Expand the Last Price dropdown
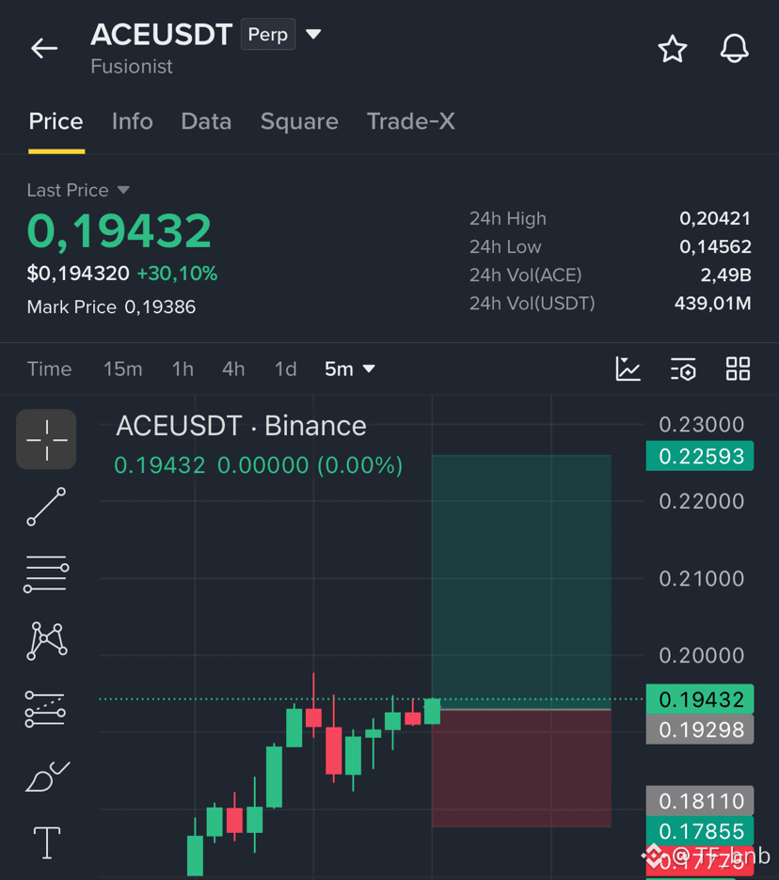Image resolution: width=779 pixels, height=880 pixels. coord(123,190)
